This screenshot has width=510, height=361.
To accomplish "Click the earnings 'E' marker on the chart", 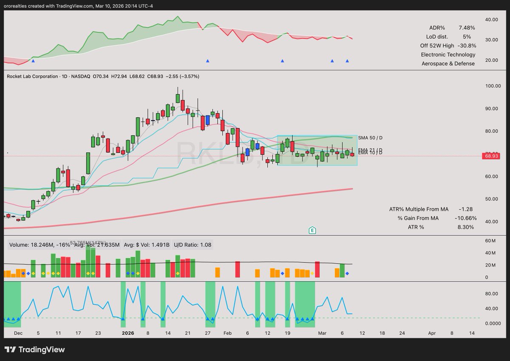I will [x=313, y=230].
